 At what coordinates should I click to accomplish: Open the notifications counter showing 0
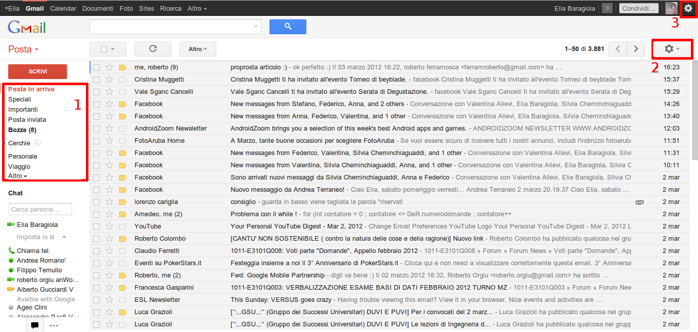pyautogui.click(x=607, y=8)
